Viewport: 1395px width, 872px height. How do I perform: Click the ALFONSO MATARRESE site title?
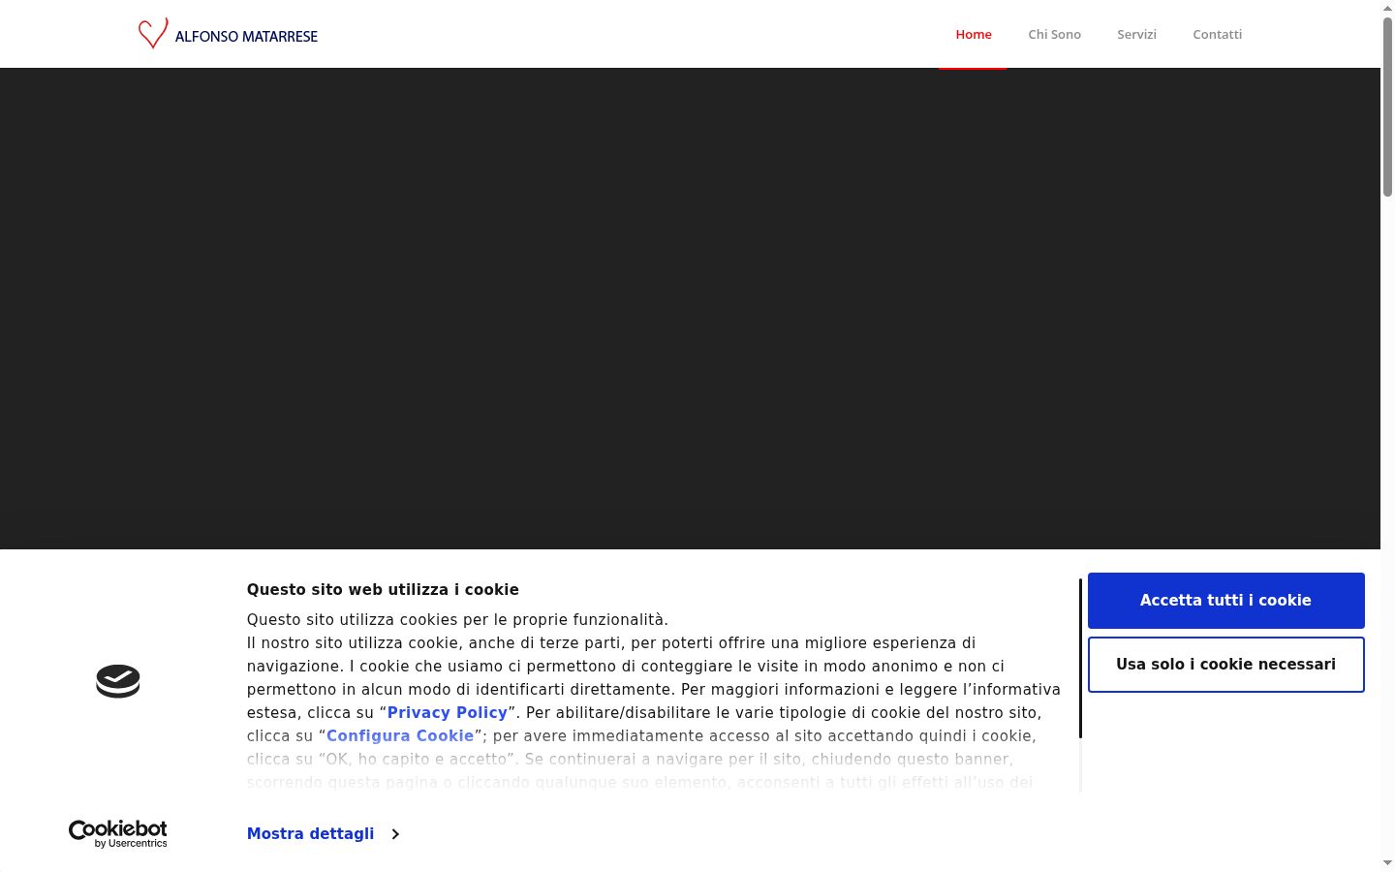click(x=246, y=37)
